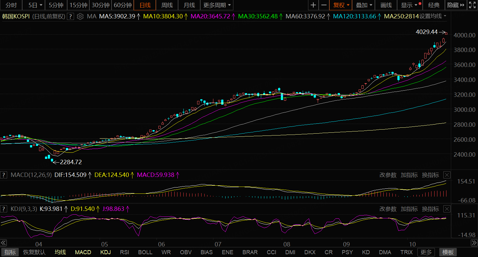478x257 pixels.
Task: Switch to 月线 monthly tab
Action: [189, 5]
